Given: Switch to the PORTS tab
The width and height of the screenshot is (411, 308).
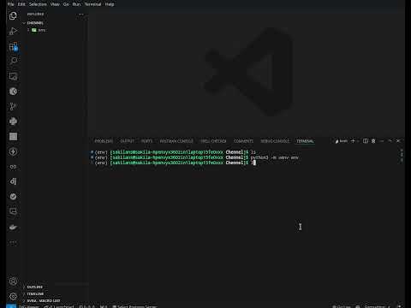Looking at the screenshot, I should tap(146, 141).
